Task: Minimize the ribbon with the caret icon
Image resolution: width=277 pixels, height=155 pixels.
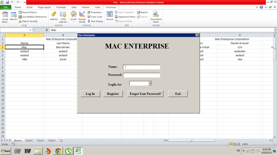Action: tap(257, 7)
